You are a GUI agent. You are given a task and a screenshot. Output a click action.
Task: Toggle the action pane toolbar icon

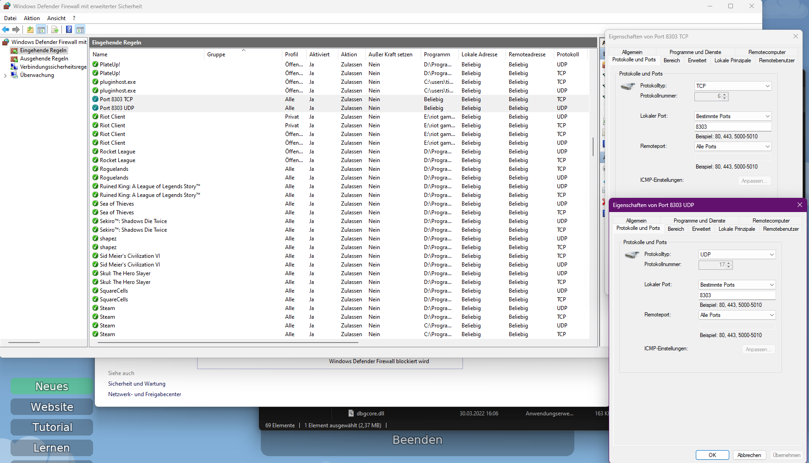point(80,30)
